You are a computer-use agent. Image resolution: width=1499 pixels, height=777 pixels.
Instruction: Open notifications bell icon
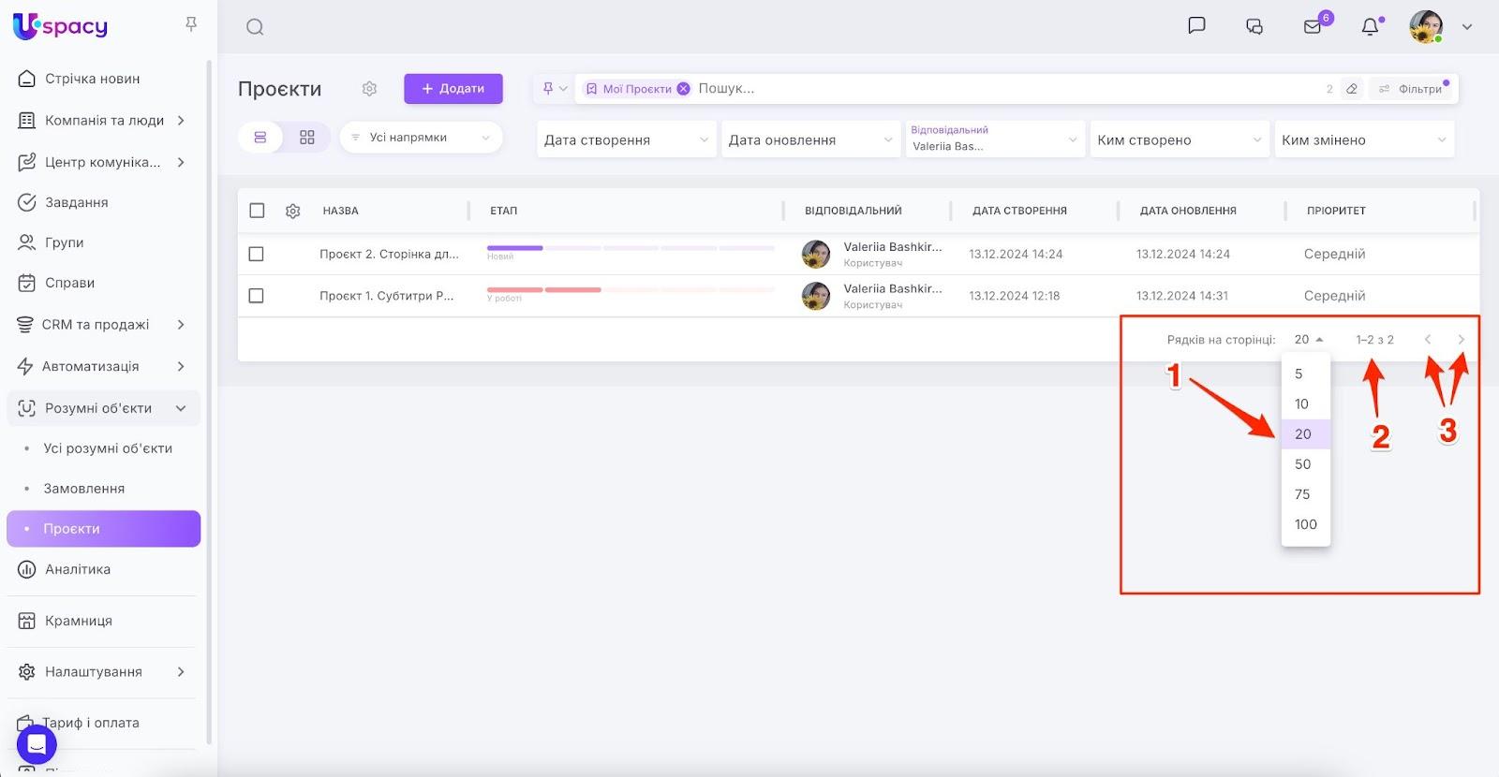coord(1370,26)
